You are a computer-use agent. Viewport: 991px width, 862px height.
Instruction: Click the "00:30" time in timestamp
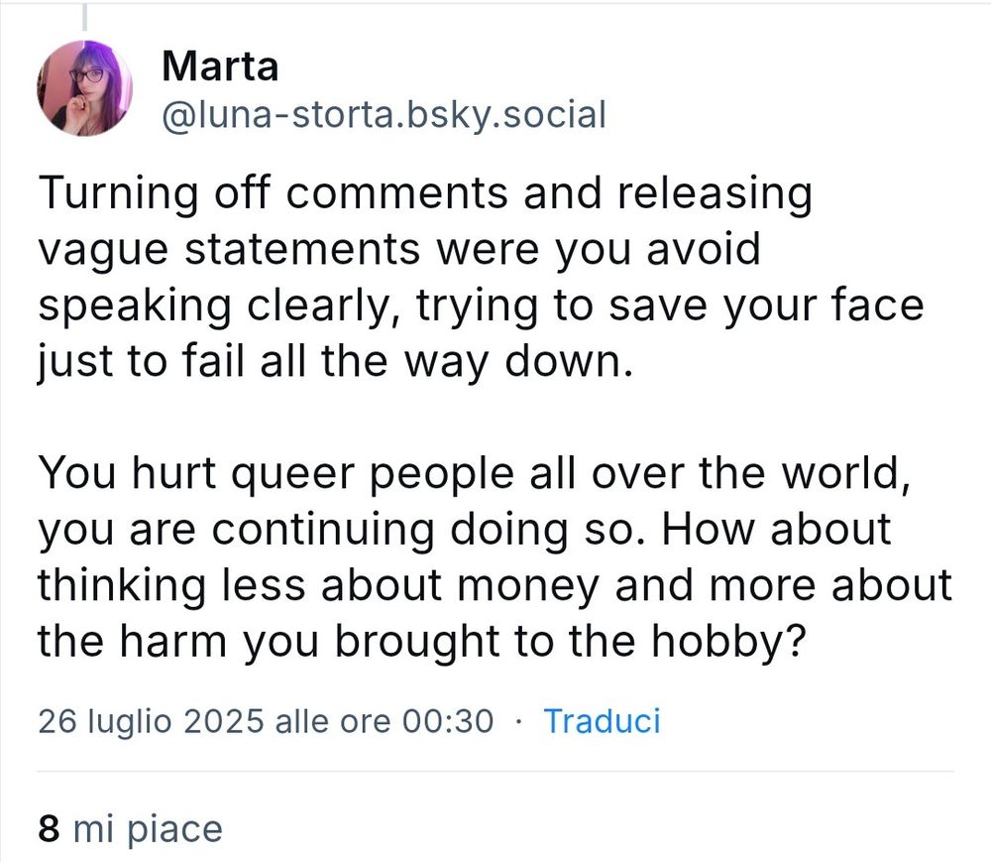(x=448, y=721)
